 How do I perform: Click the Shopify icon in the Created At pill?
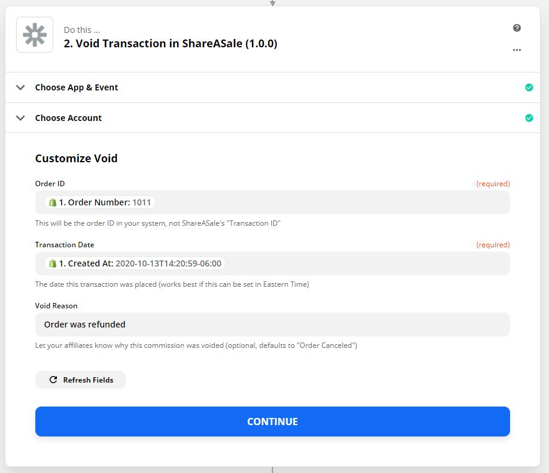[52, 263]
